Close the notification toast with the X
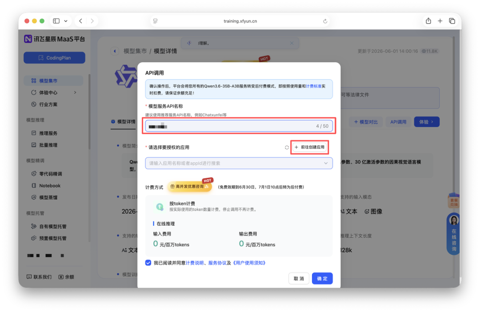The image size is (480, 312). (292, 43)
